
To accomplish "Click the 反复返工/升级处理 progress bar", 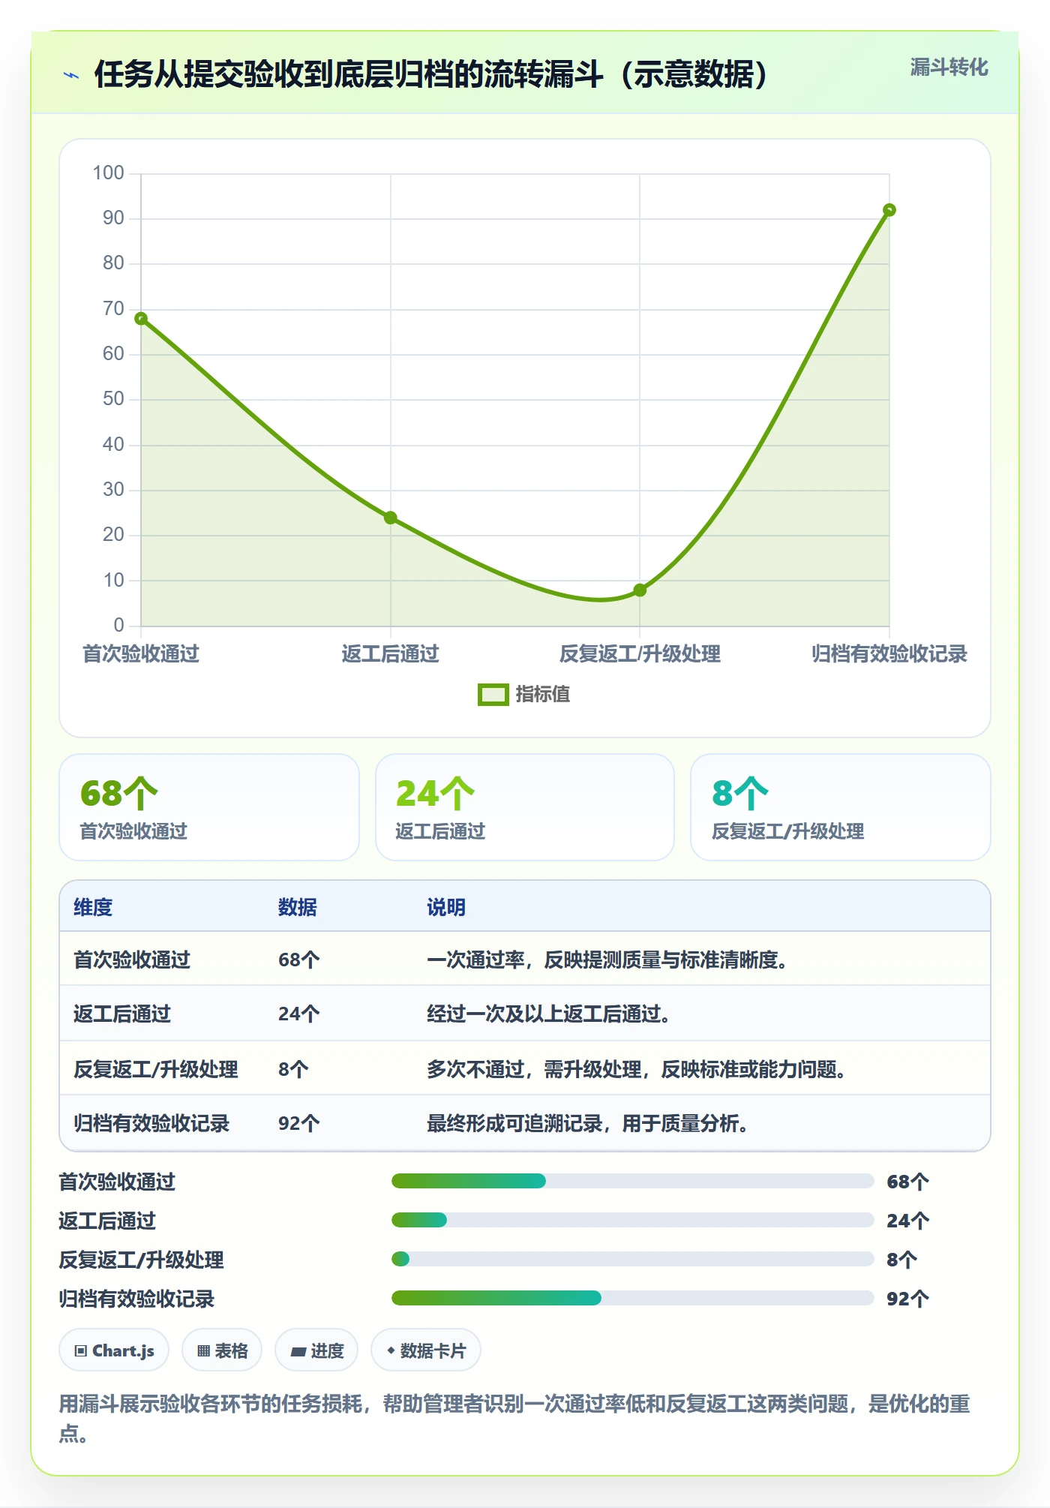I will pos(633,1259).
